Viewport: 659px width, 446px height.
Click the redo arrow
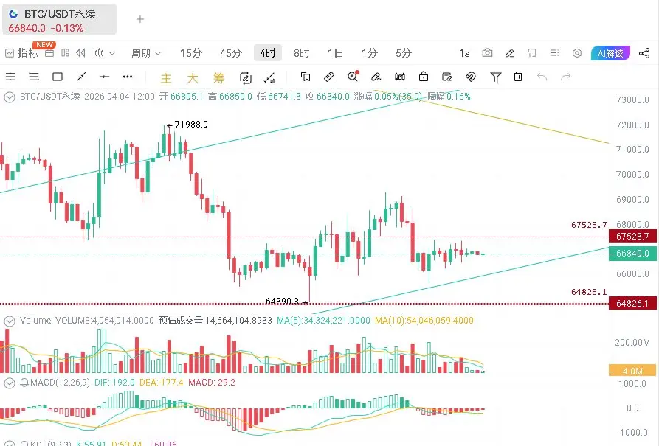pyautogui.click(x=566, y=77)
